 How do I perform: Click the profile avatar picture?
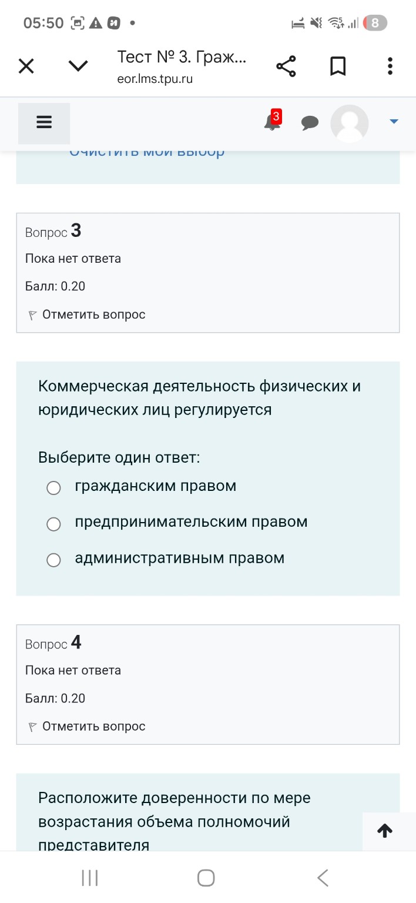[350, 123]
